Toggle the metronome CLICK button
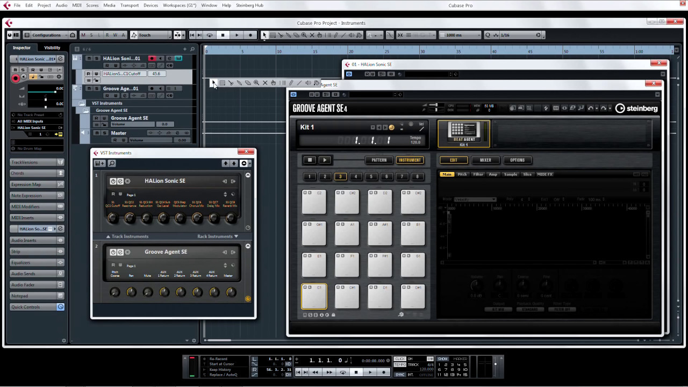 pyautogui.click(x=400, y=359)
